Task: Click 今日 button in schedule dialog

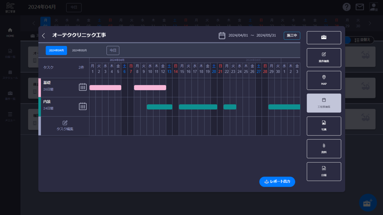Action: tap(113, 50)
